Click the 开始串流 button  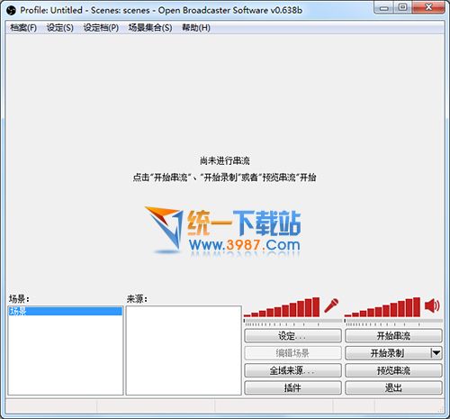point(393,335)
